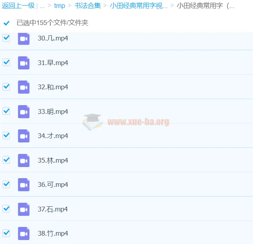Open the 小田经典常用字视 breadcrumb folder
The width and height of the screenshot is (253, 244).
pos(138,6)
